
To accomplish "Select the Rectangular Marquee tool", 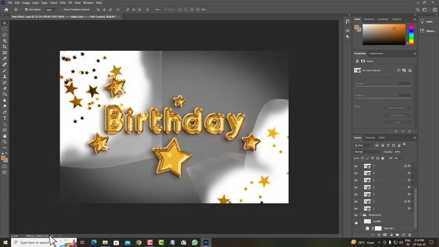I will [5, 29].
